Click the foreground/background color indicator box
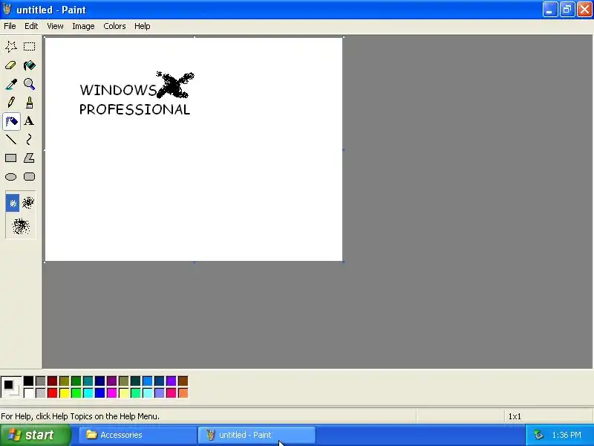This screenshot has width=594, height=446. point(10,387)
